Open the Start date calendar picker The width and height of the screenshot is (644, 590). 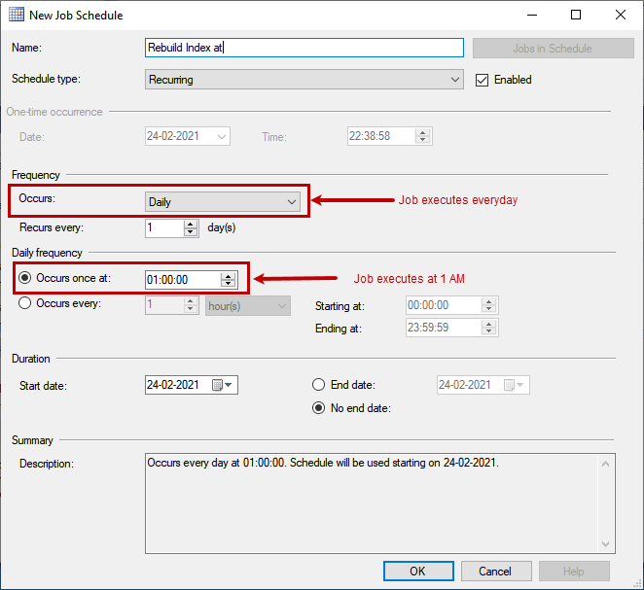223,385
